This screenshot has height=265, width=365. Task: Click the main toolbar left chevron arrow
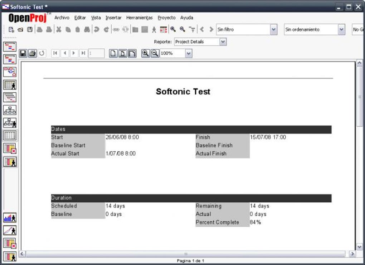coord(202,29)
